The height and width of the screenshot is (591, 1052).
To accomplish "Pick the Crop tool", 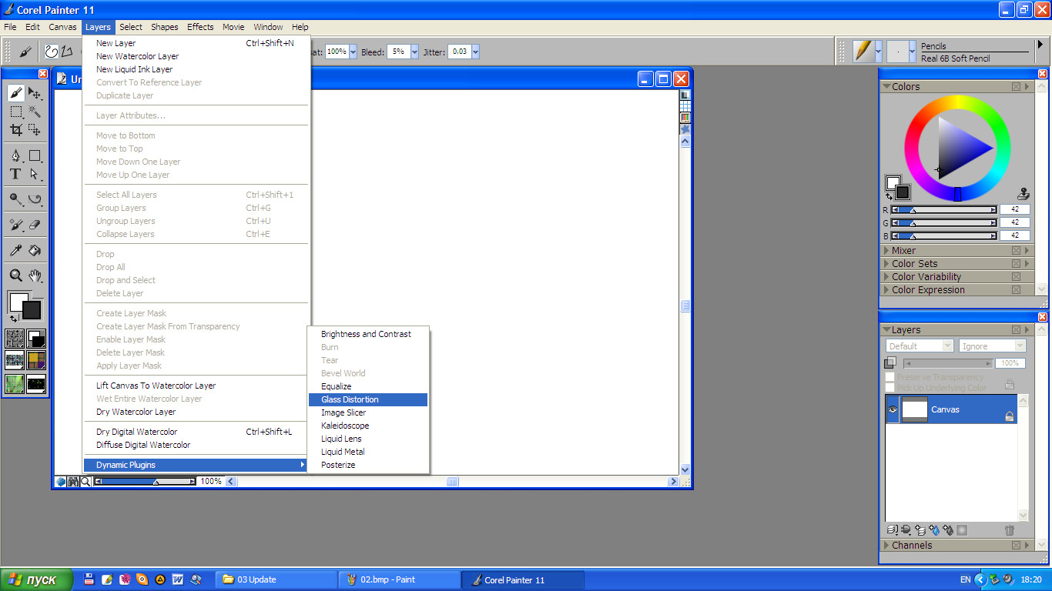I will [x=15, y=130].
